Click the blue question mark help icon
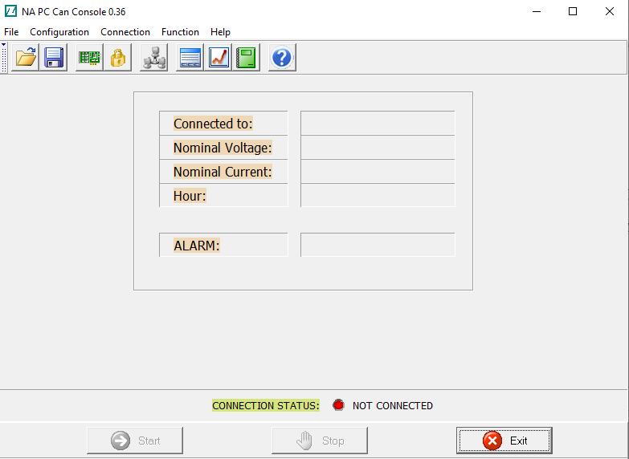 [x=282, y=58]
